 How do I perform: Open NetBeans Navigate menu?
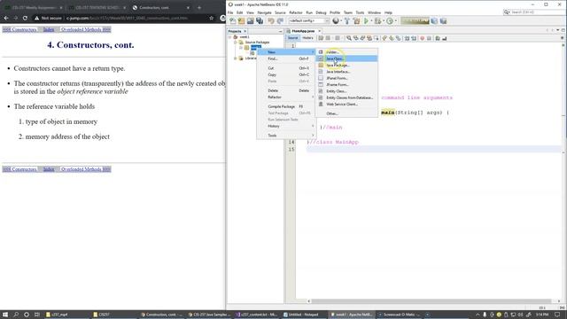264,12
